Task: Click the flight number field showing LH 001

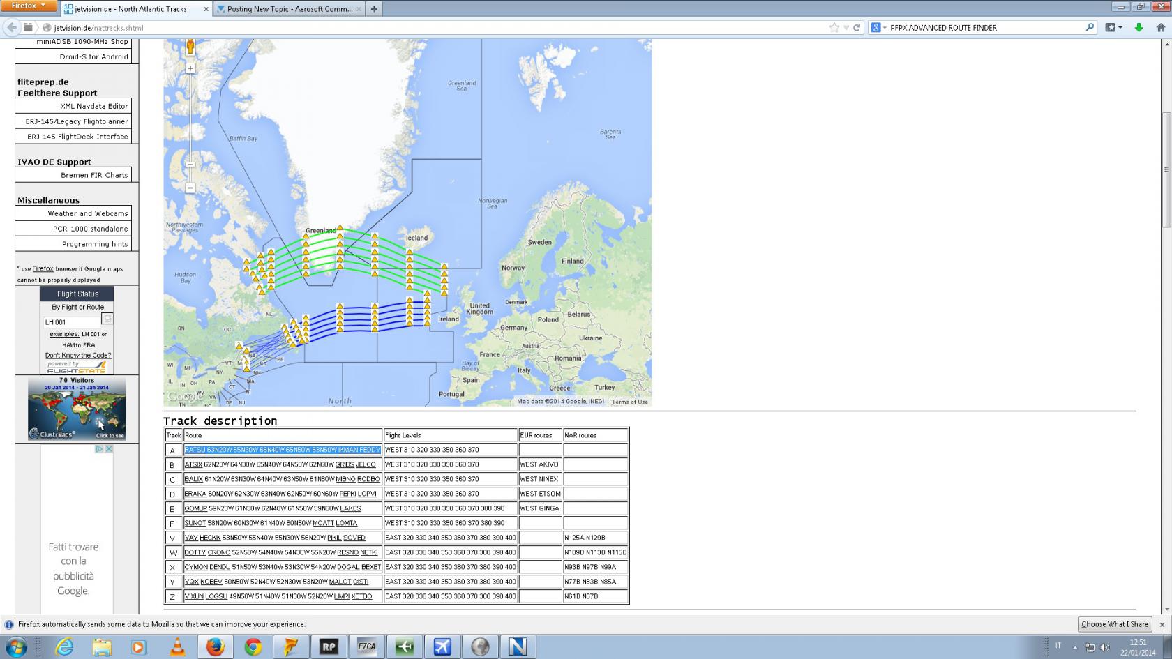Action: pos(72,322)
